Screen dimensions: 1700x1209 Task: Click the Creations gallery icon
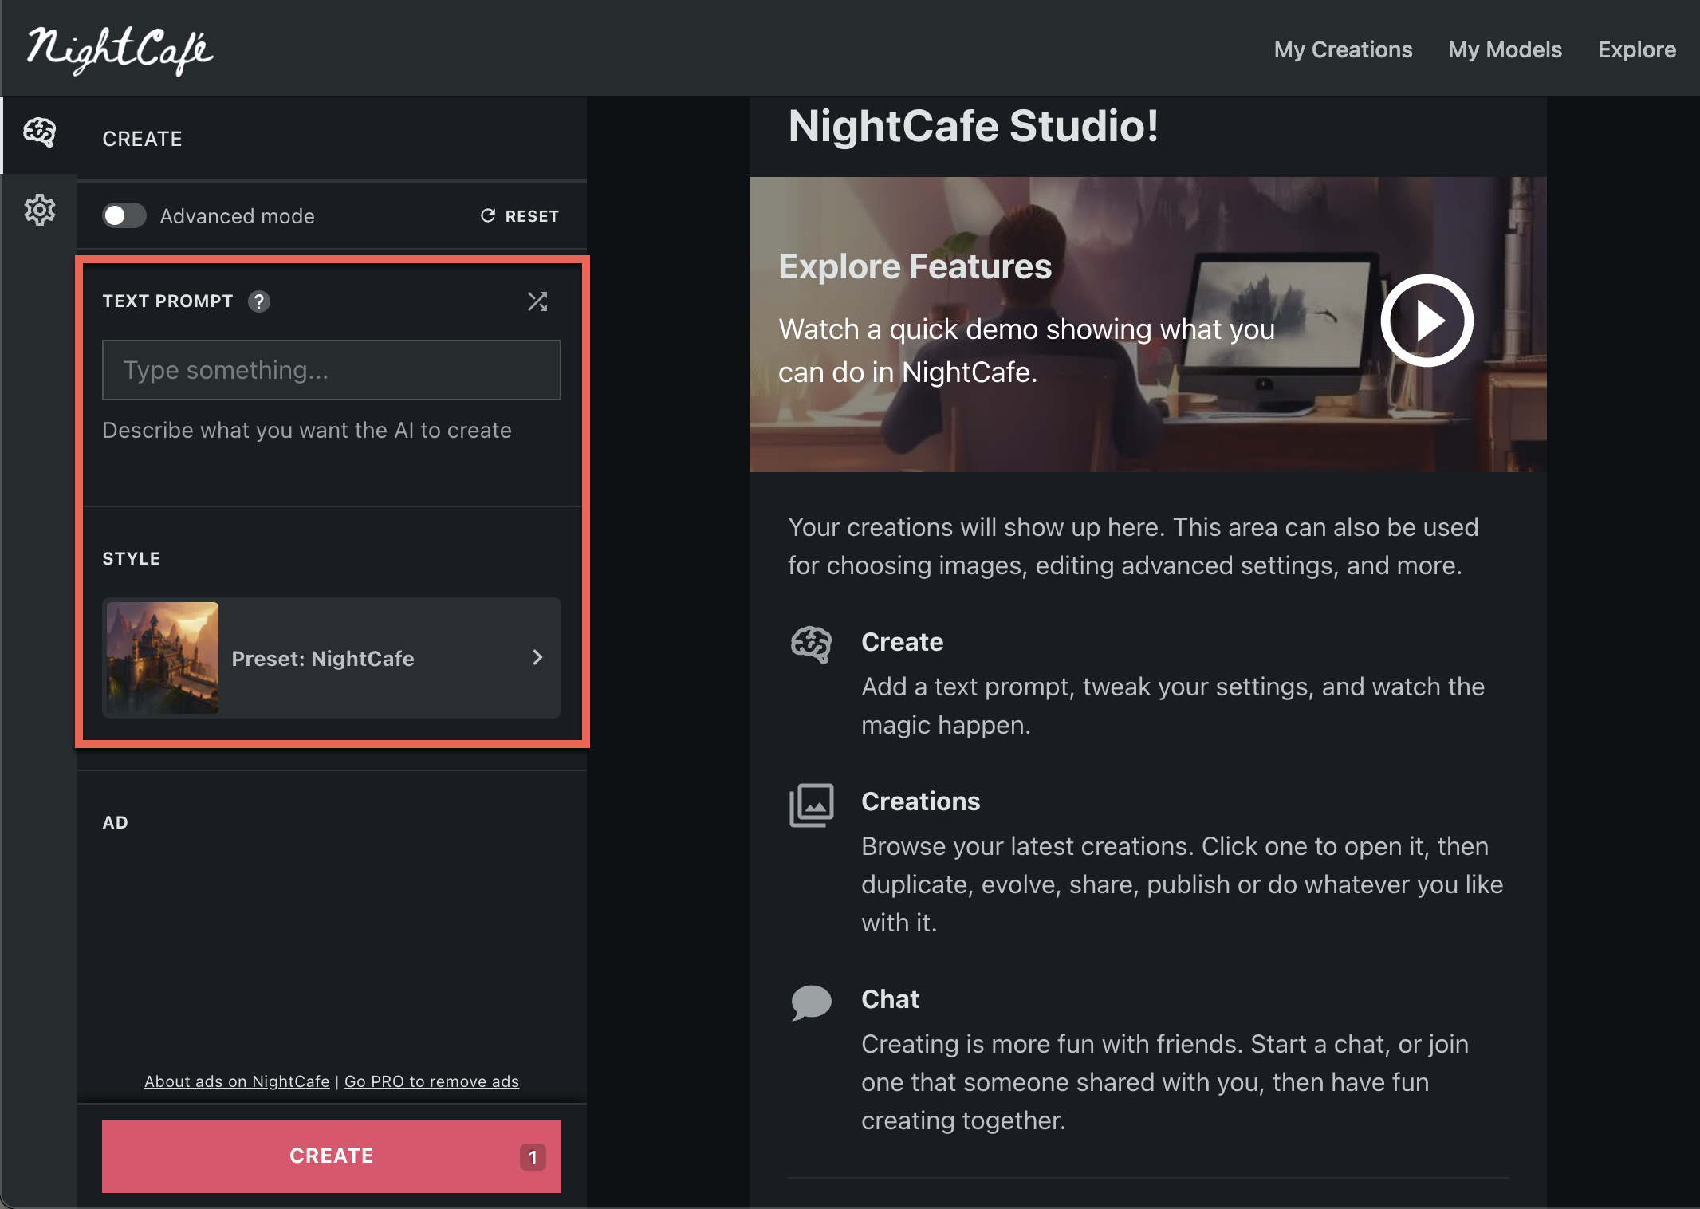point(811,805)
